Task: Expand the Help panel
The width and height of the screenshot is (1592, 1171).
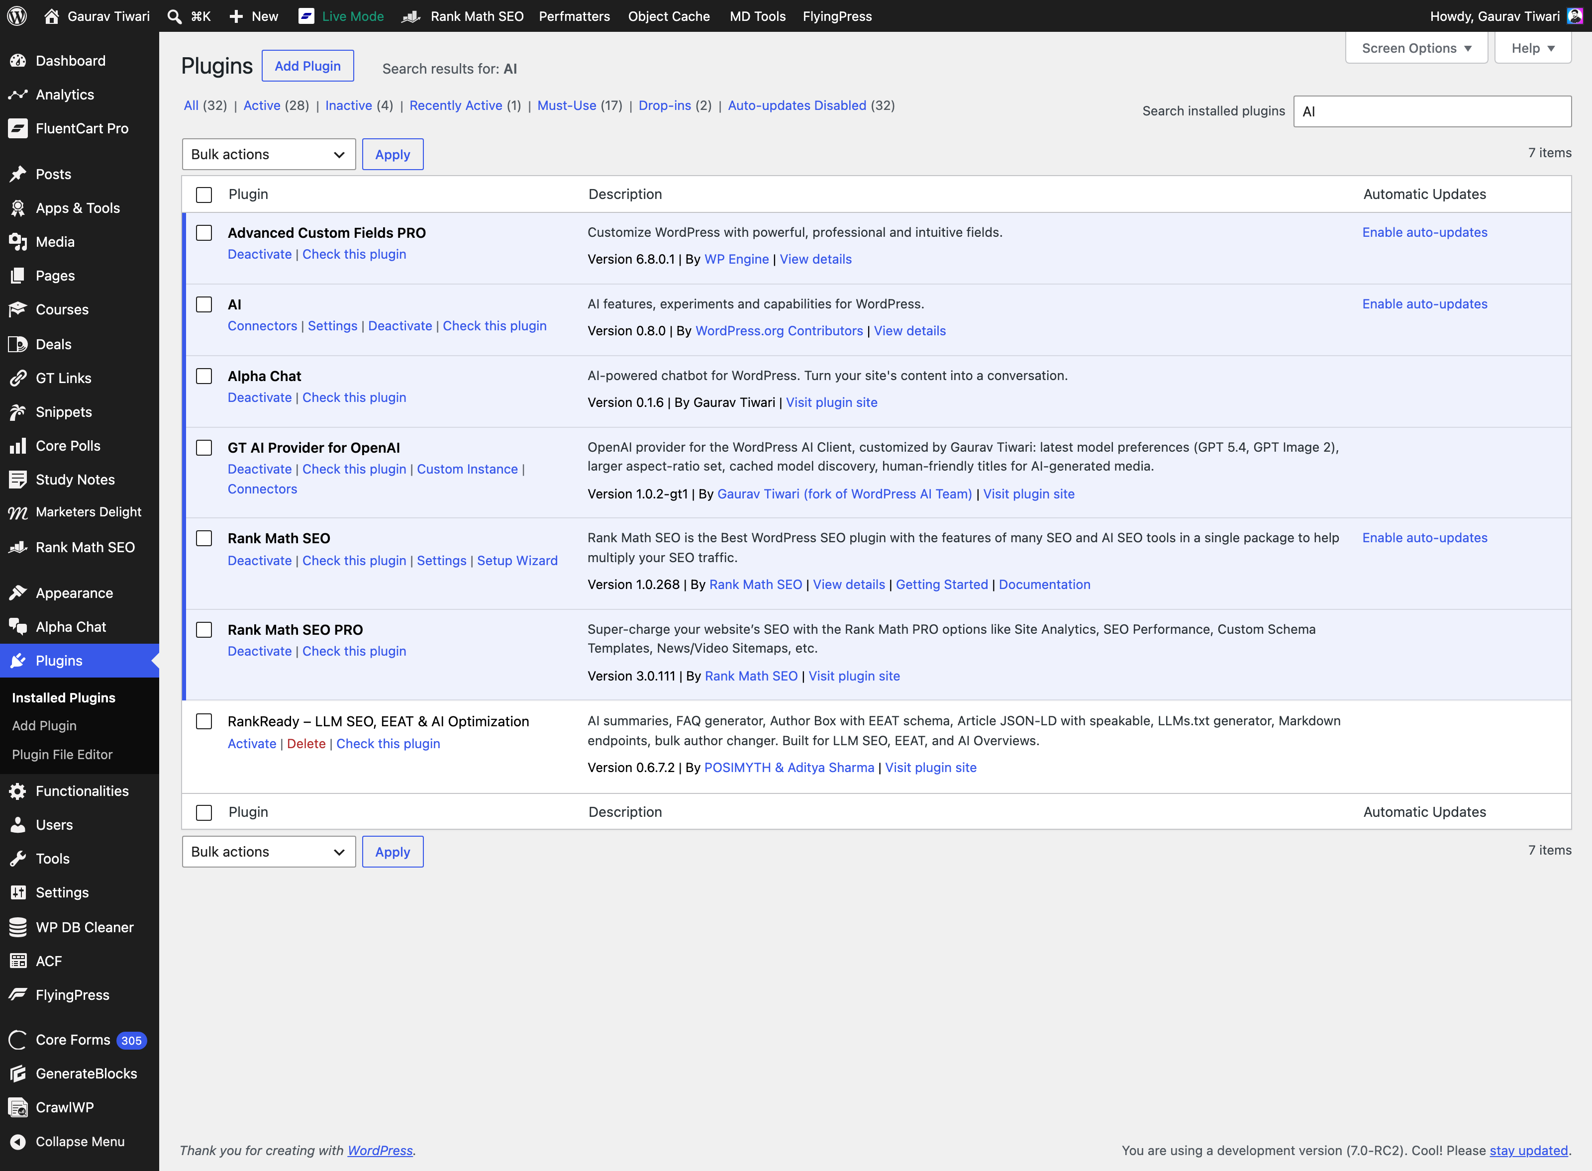Action: pos(1532,48)
